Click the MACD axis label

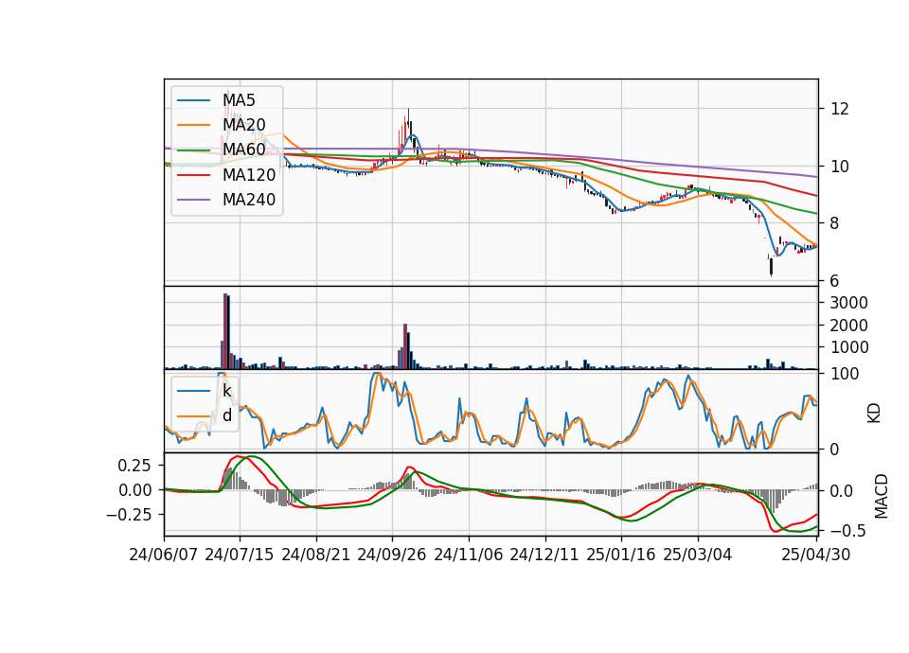click(x=881, y=496)
